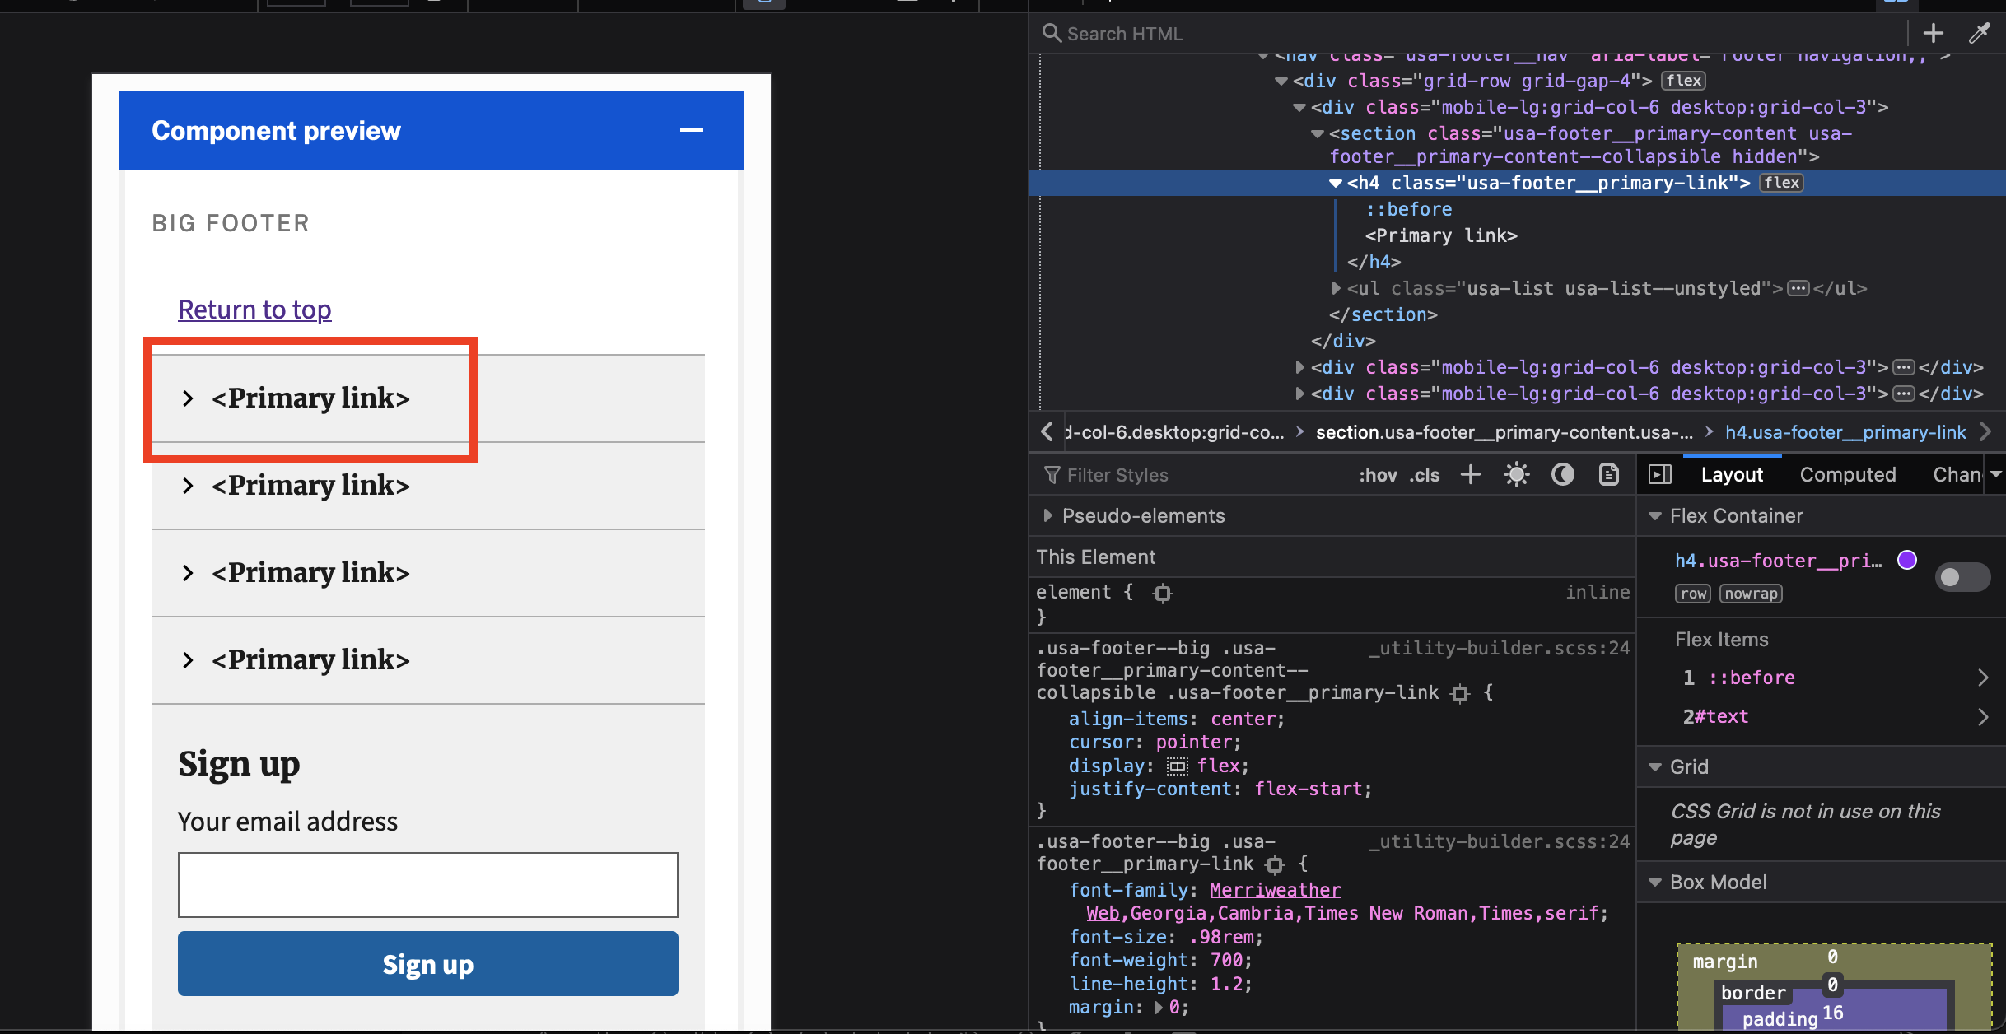
Task: Click the eyedropper color picker icon
Action: click(x=1979, y=33)
